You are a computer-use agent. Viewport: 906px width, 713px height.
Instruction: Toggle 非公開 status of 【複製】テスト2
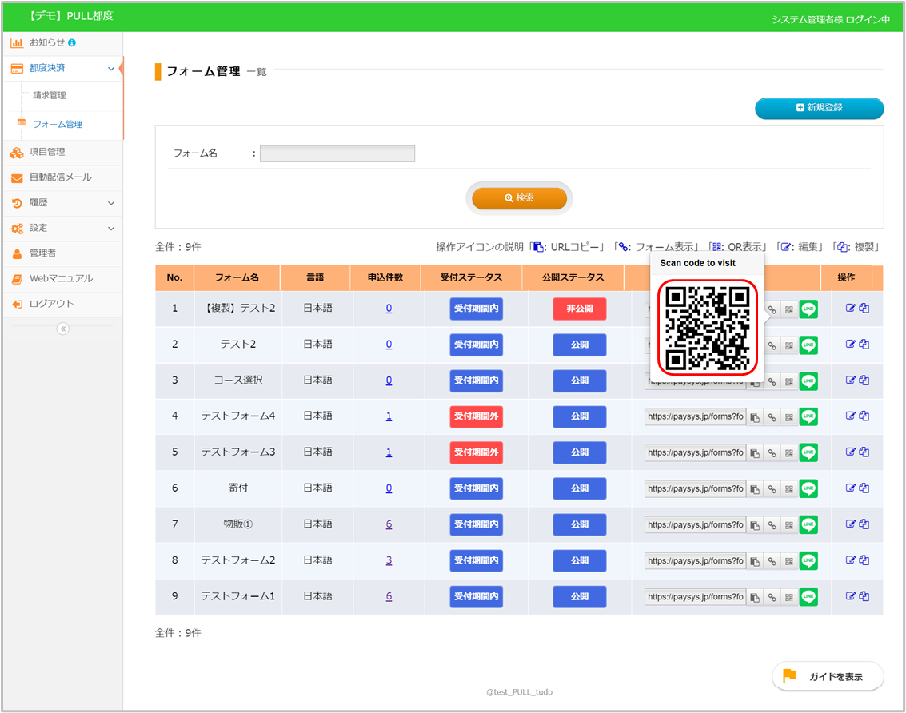tap(579, 309)
